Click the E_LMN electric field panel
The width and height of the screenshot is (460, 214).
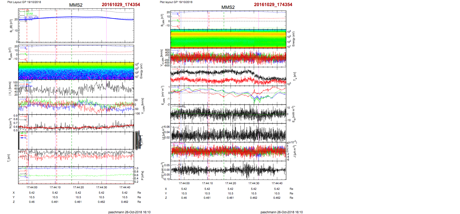click(228, 95)
